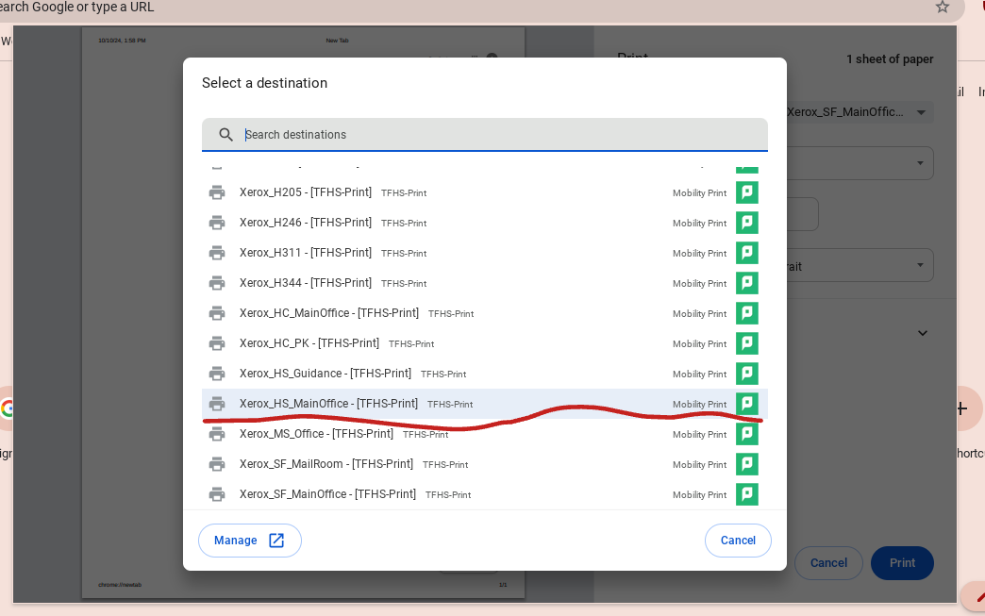Expand the more settings chevron in print panel

pos(922,333)
